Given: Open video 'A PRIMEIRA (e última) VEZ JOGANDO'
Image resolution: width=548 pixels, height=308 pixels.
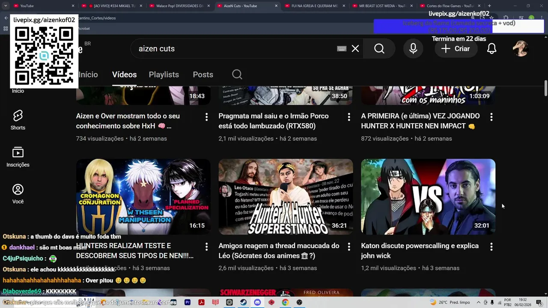Looking at the screenshot, I should tap(420, 121).
